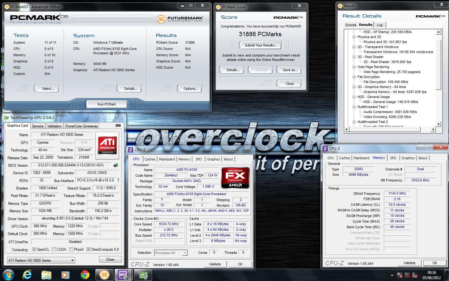Open Windows Explorer from the taskbar

(x=46, y=275)
